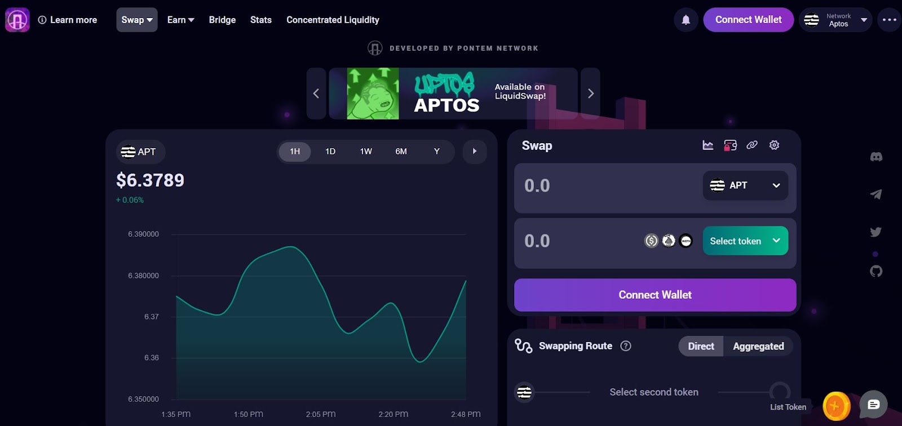Open the chat support bubble

click(x=873, y=405)
